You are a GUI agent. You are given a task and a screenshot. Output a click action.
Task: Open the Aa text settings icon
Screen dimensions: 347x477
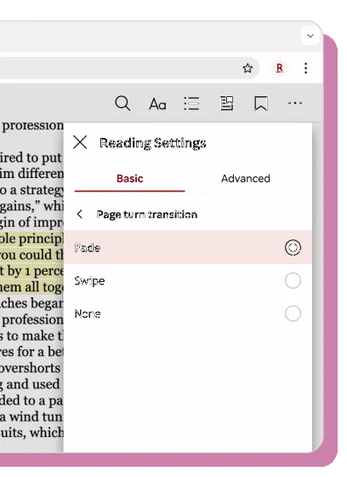[157, 104]
